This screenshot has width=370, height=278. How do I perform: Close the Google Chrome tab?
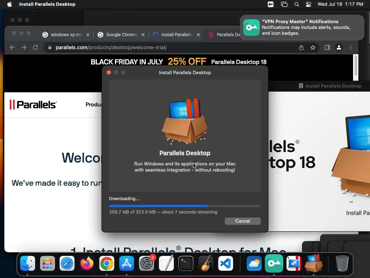(143, 35)
